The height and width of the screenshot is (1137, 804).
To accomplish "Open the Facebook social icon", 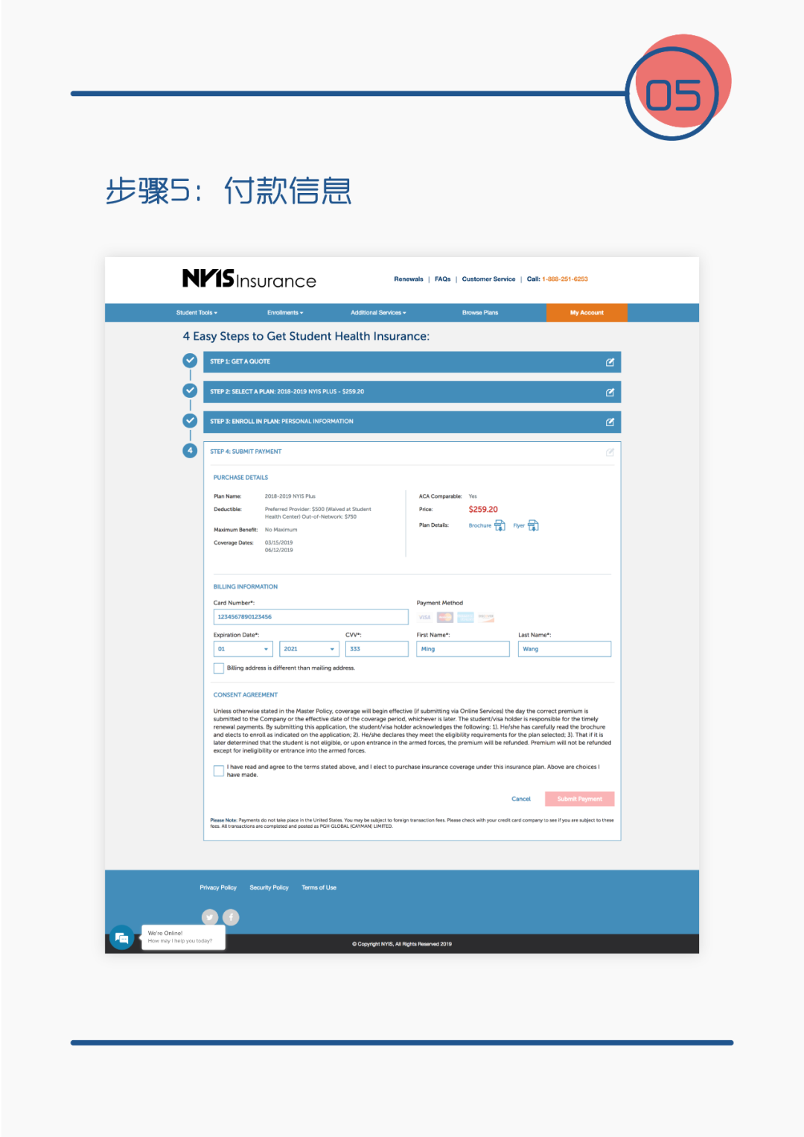I will coord(231,917).
